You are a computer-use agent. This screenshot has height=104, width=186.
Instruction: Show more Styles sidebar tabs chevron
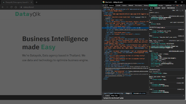pos(177,8)
